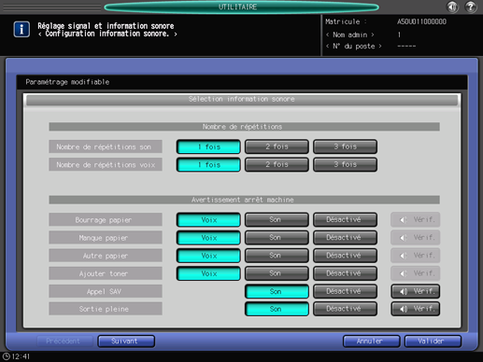
Task: Click greyed Vérif. for Bourrage papier
Action: (416, 220)
